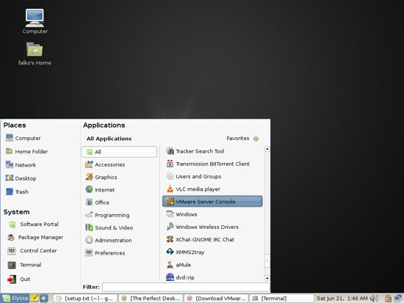
Task: Launch aMule
Action: (x=212, y=265)
